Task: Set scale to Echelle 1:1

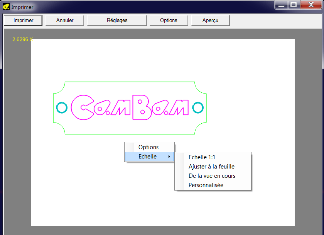Action: pyautogui.click(x=213, y=157)
